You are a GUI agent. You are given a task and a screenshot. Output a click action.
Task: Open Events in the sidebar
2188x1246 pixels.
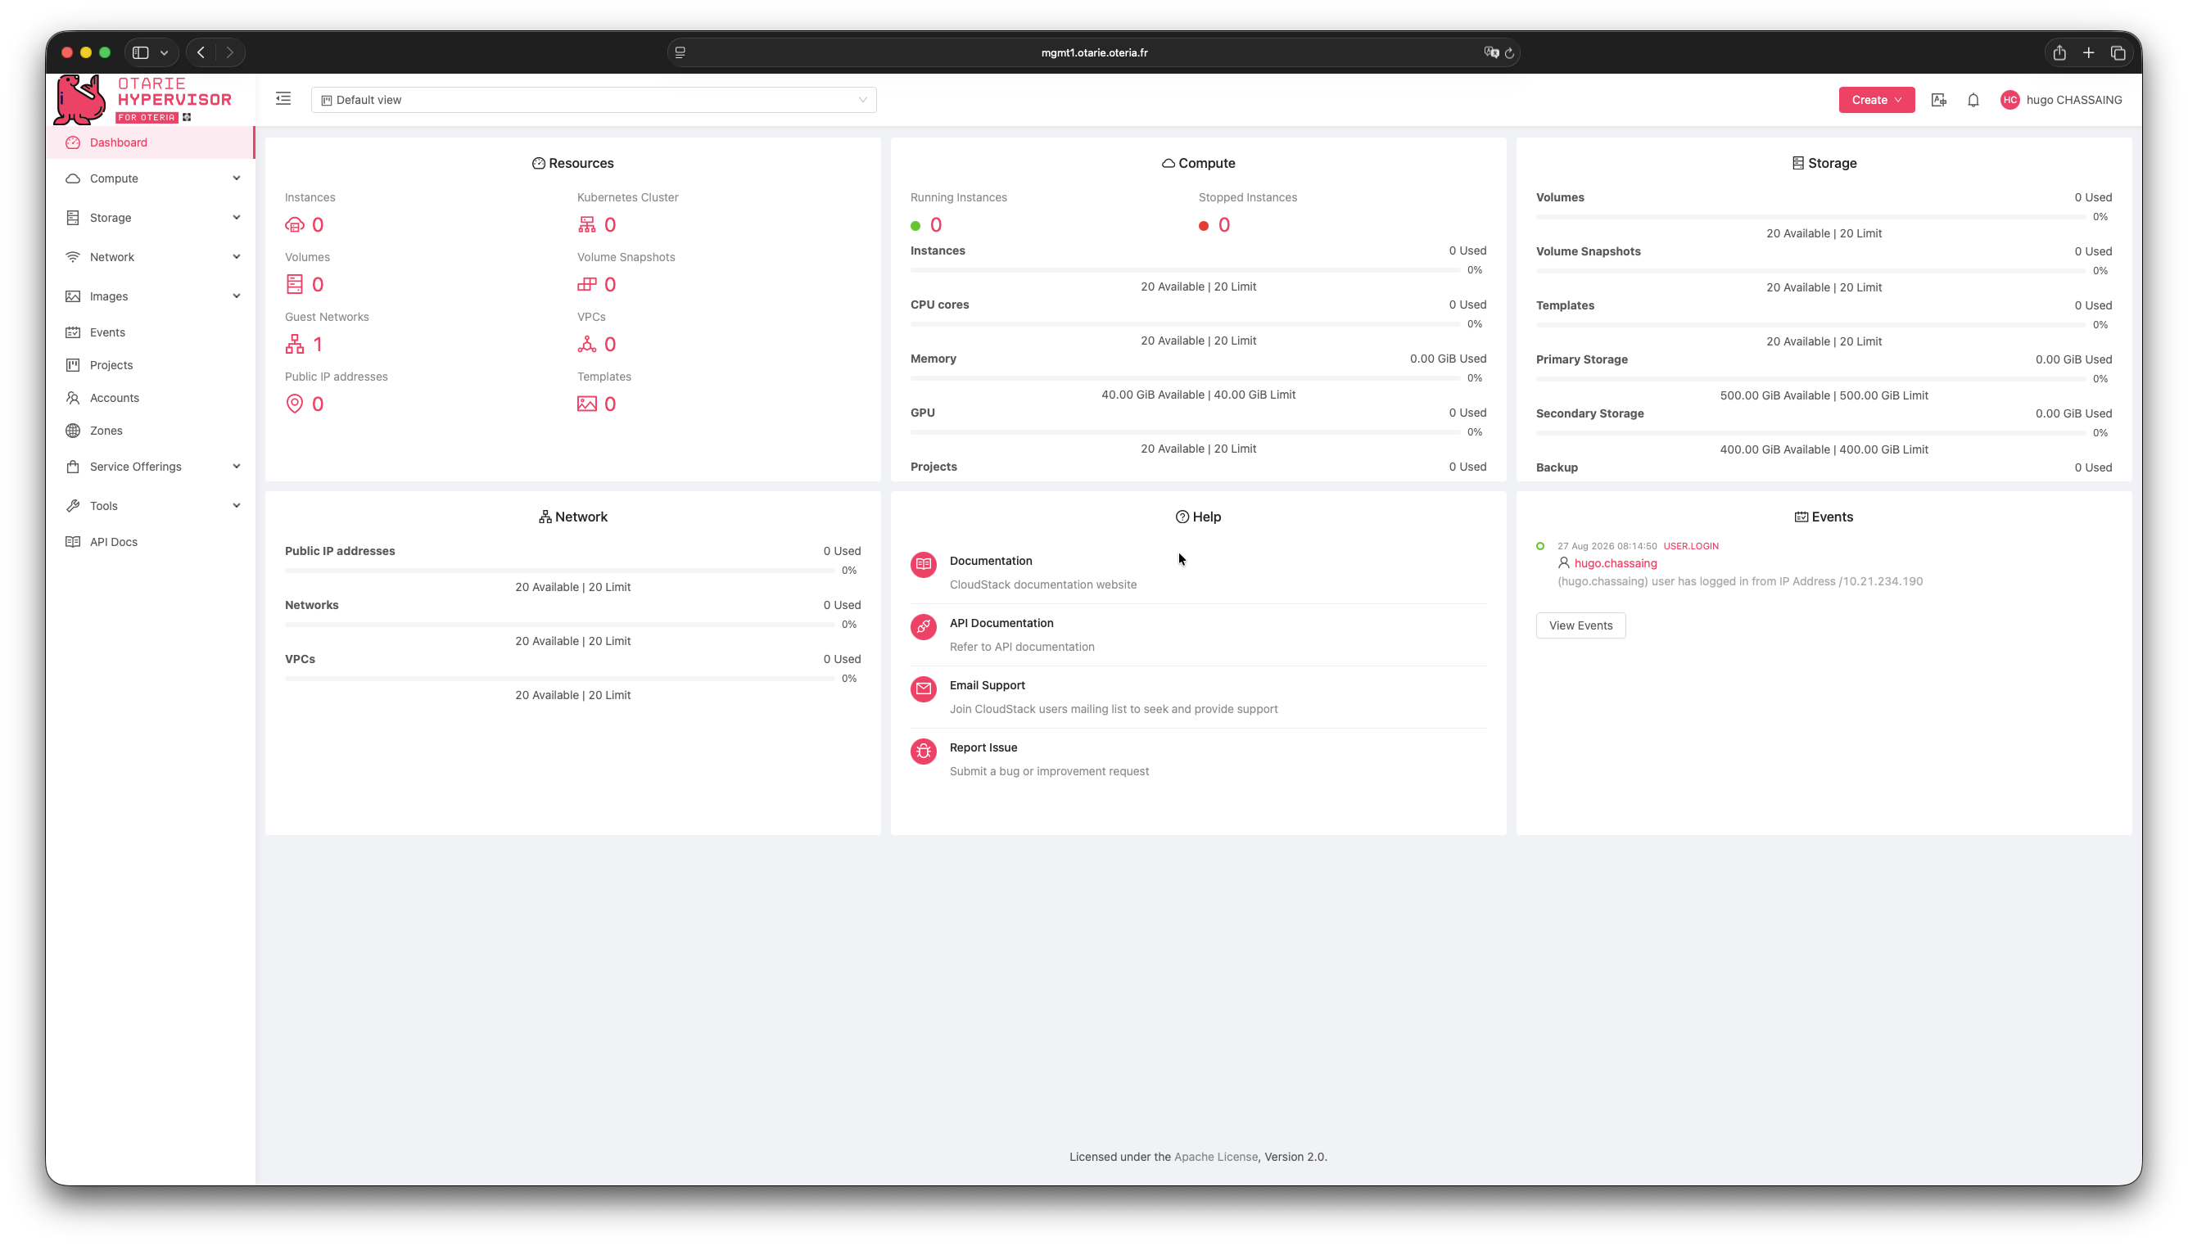[151, 333]
